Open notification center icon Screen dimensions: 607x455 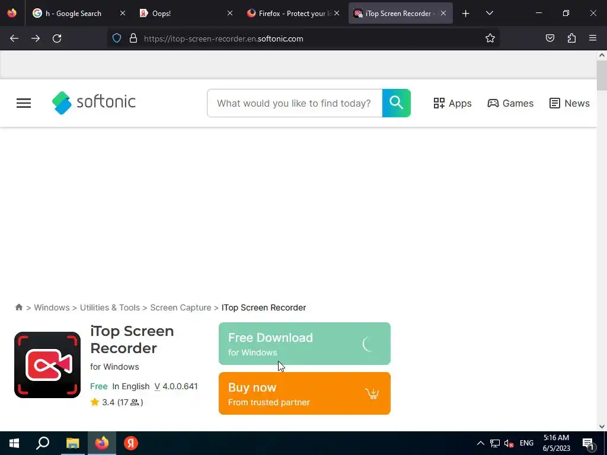588,443
